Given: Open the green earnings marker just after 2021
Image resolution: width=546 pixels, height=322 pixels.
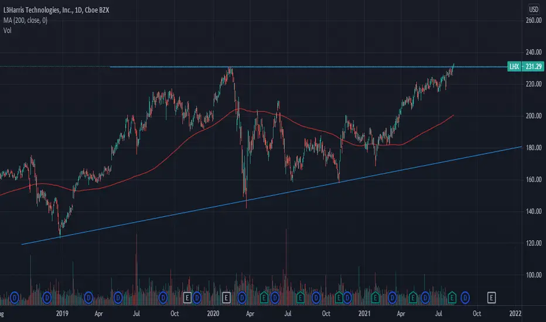Looking at the screenshot, I should point(375,297).
